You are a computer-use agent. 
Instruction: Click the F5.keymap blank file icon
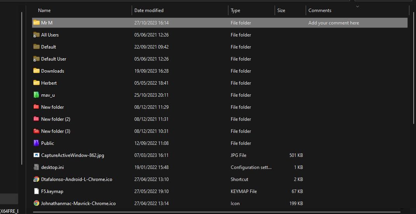click(x=36, y=191)
